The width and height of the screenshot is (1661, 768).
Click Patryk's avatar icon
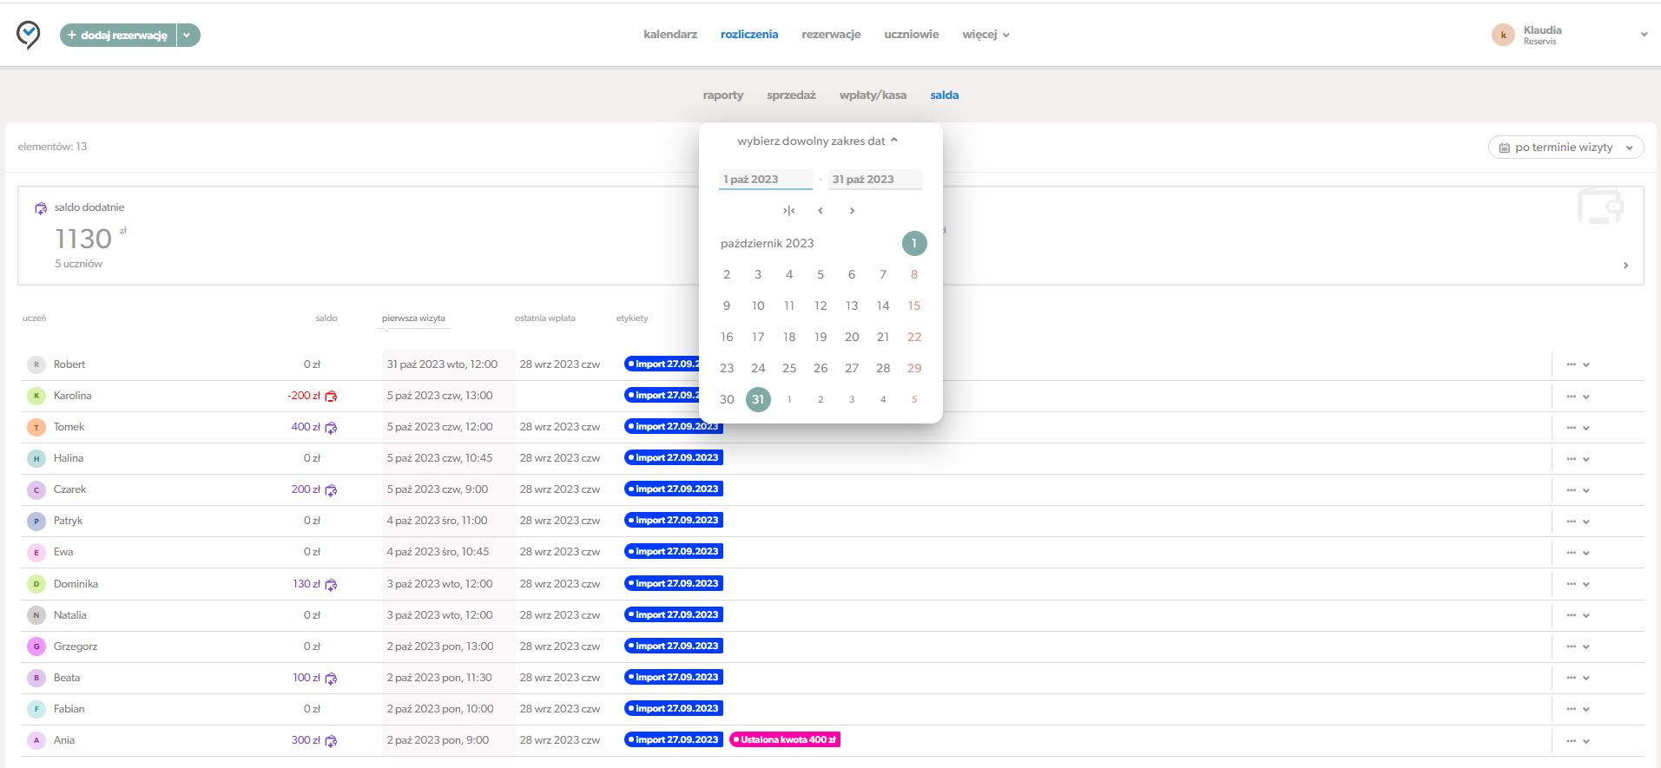click(x=36, y=521)
